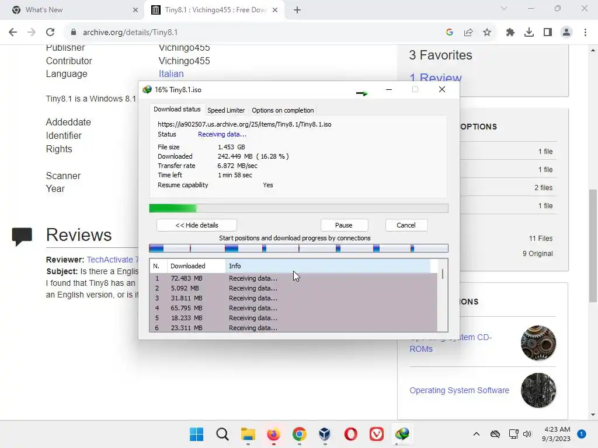
Task: Click the green download progress bar
Action: pyautogui.click(x=298, y=208)
